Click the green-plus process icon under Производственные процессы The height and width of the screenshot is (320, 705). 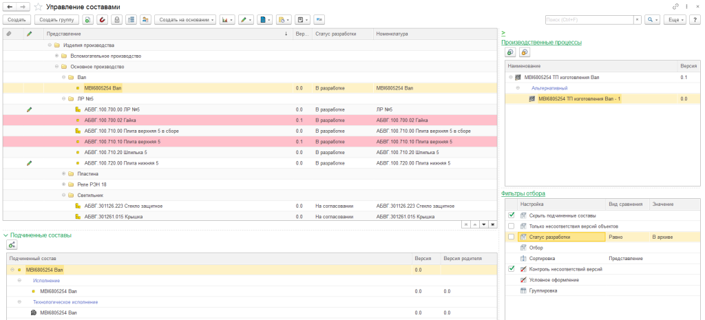click(510, 52)
